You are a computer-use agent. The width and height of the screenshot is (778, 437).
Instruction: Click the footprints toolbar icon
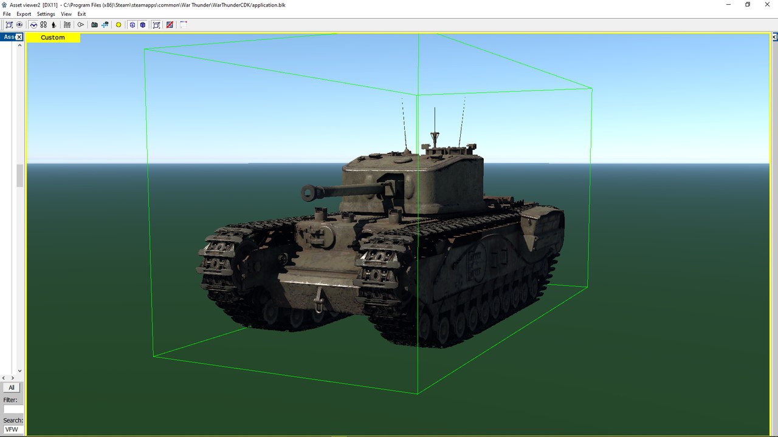(x=43, y=25)
